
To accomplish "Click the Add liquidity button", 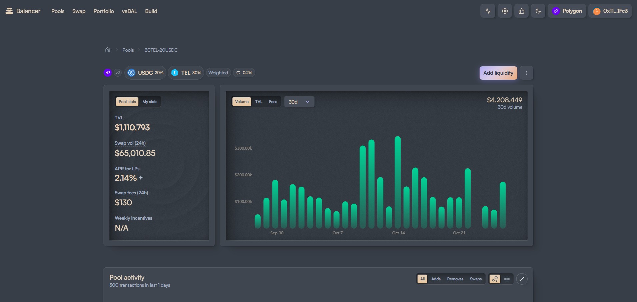I will tap(498, 73).
